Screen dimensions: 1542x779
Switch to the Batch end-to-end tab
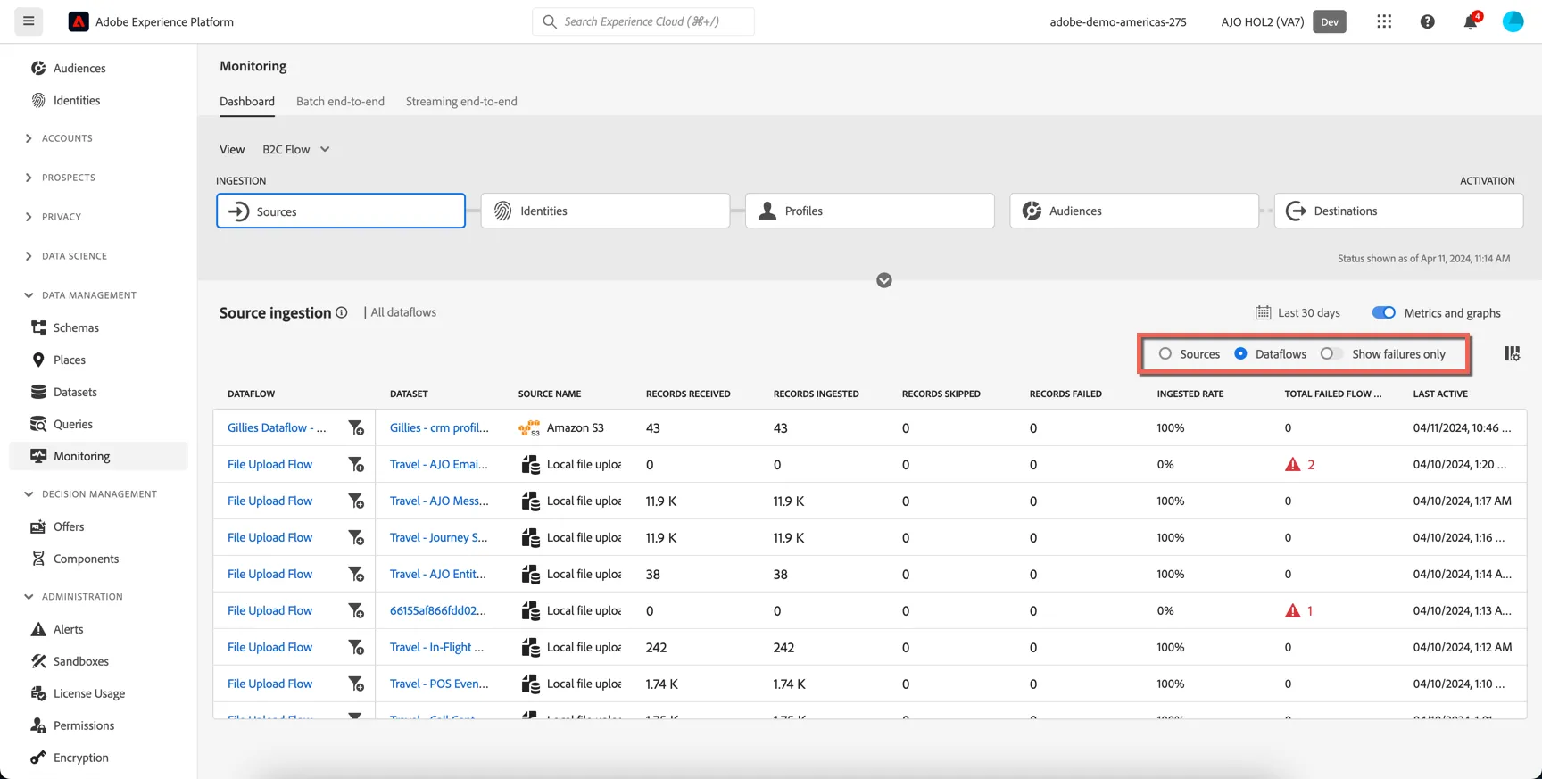(x=340, y=102)
